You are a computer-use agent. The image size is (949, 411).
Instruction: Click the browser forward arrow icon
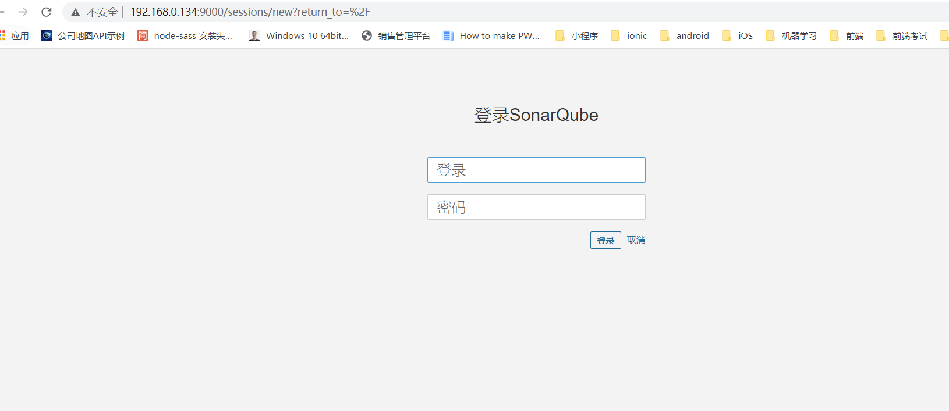[23, 12]
